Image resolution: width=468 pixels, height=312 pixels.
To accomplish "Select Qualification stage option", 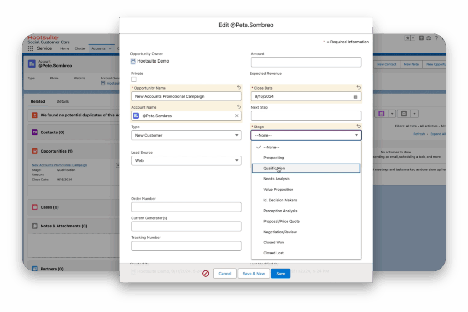I will (x=306, y=168).
